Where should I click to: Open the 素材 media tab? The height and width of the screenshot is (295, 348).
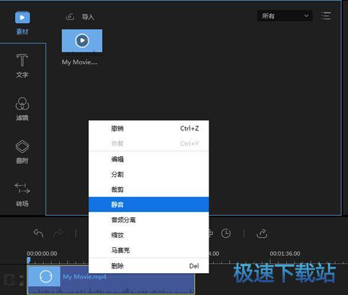[22, 23]
